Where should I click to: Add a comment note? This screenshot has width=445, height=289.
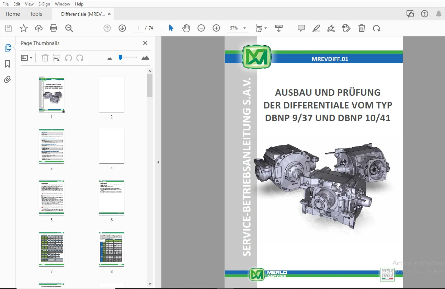click(x=301, y=28)
